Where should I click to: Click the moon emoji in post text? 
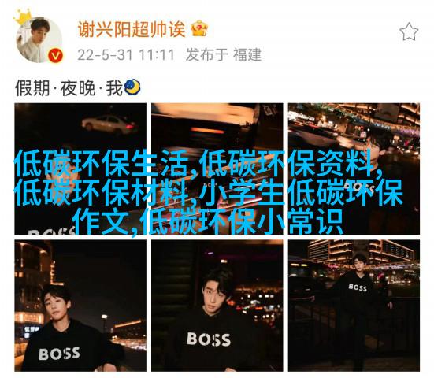coord(132,87)
